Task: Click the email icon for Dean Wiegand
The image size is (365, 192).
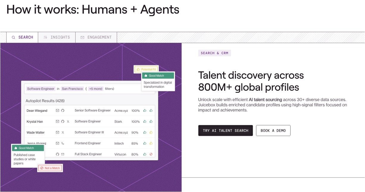Action: pyautogui.click(x=57, y=111)
